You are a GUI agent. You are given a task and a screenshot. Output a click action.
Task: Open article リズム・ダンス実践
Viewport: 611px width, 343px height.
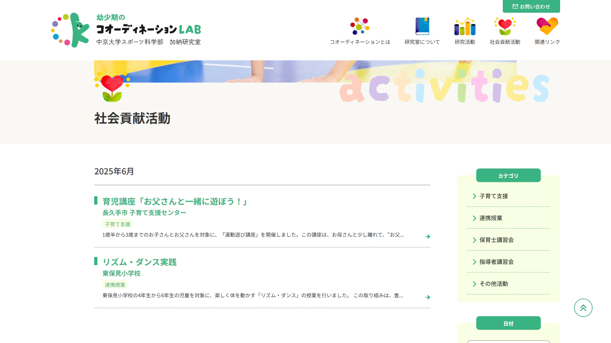[139, 262]
